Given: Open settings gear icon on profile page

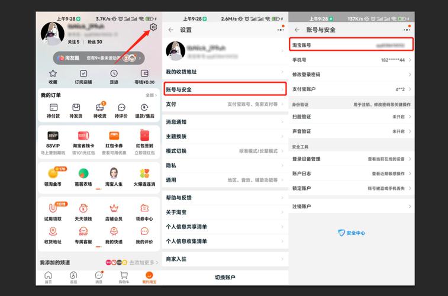Looking at the screenshot, I should [x=153, y=27].
